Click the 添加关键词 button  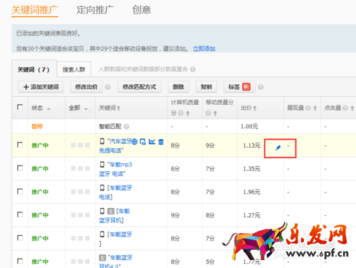point(41,87)
